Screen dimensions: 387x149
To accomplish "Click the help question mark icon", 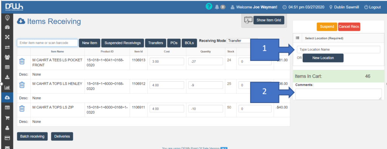I will 209,7.
